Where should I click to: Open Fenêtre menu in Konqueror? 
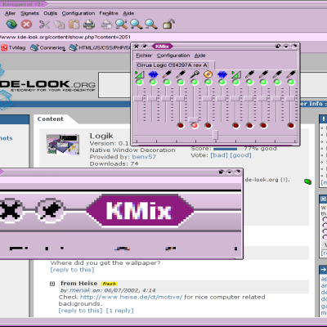(109, 13)
